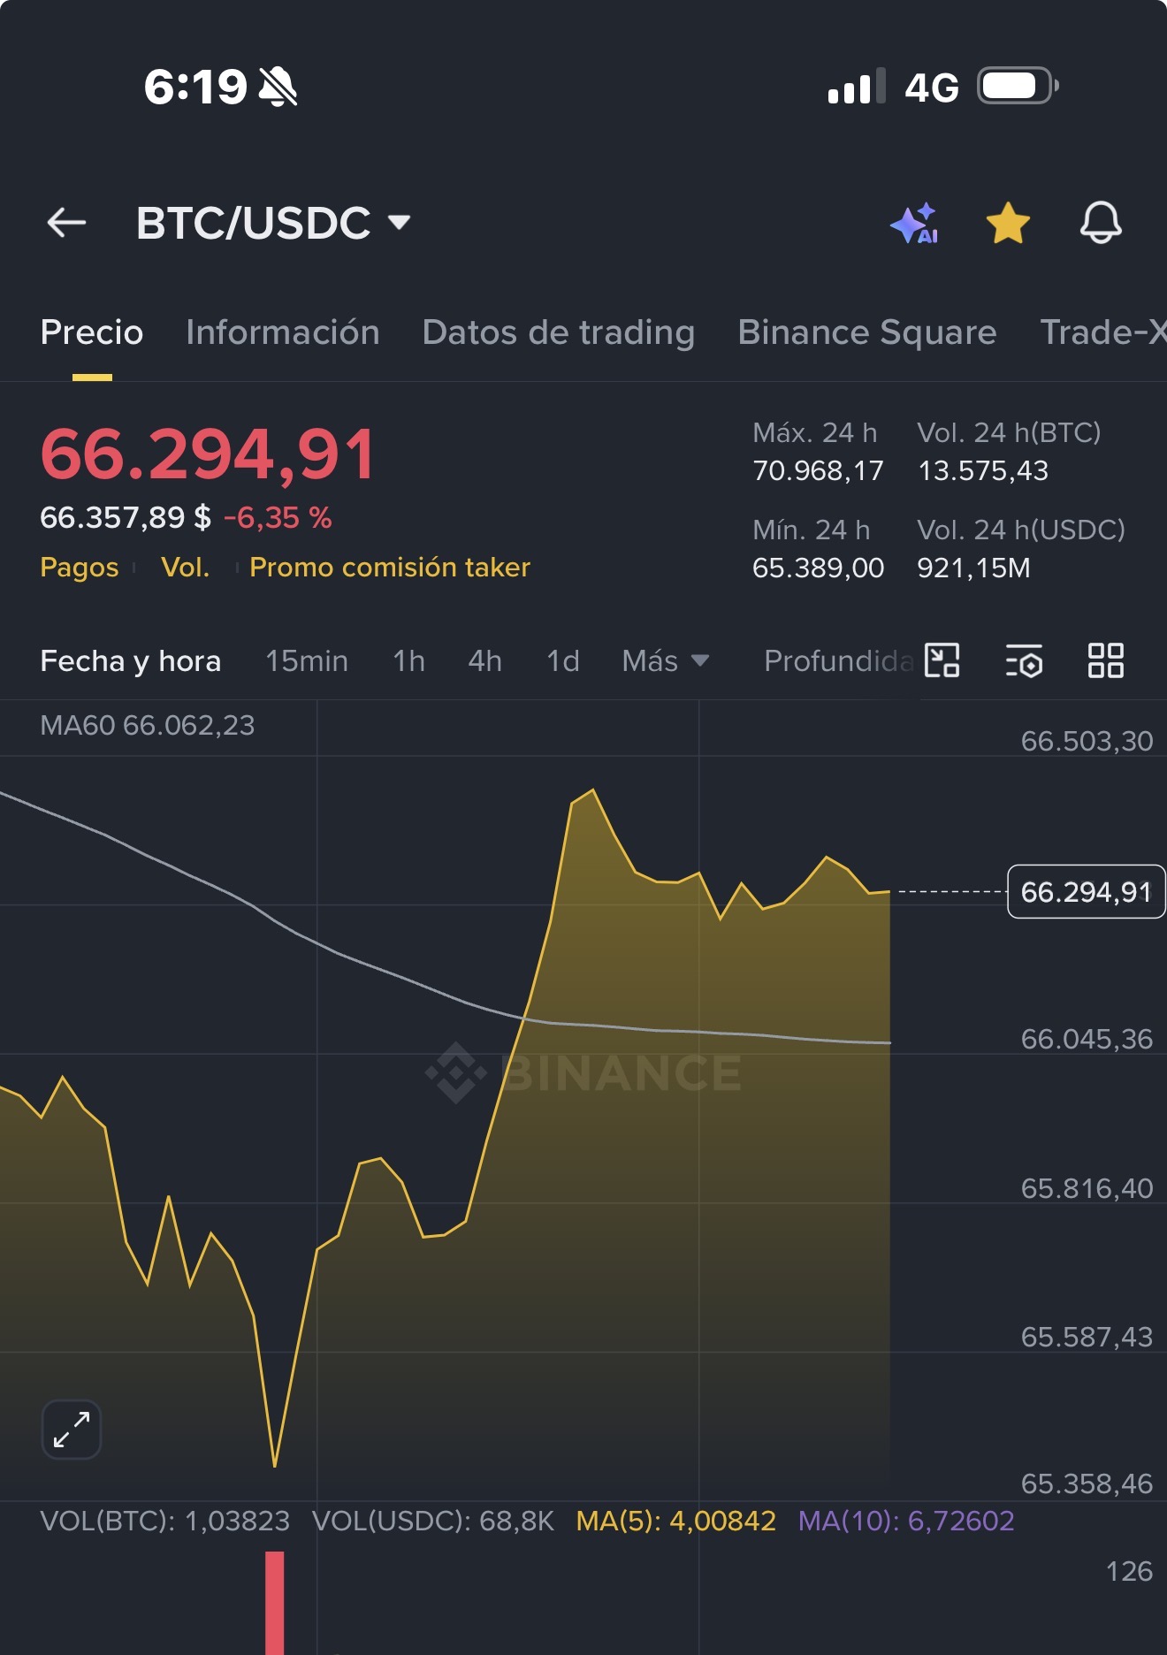
Task: Tap the current price label 66.294,91 on the axis
Action: click(x=1086, y=892)
